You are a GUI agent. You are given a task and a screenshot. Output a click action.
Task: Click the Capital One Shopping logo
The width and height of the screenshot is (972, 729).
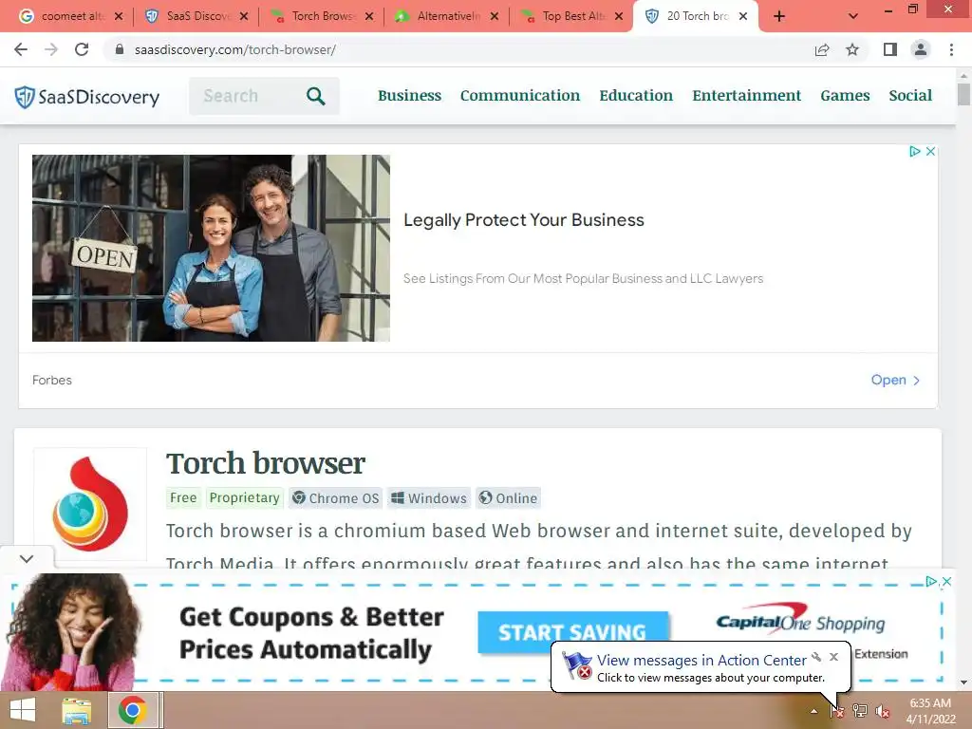tap(800, 621)
